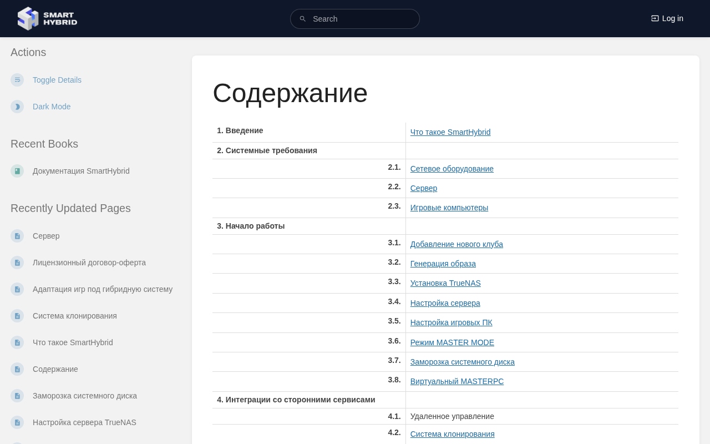
Task: Open Адаптация игр под гибридную систему page
Action: pyautogui.click(x=103, y=289)
